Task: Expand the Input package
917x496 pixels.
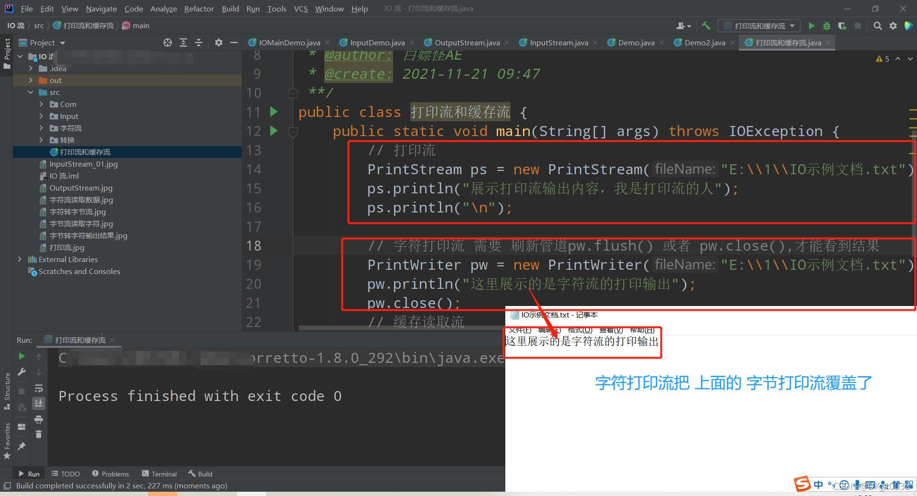Action: tap(41, 116)
